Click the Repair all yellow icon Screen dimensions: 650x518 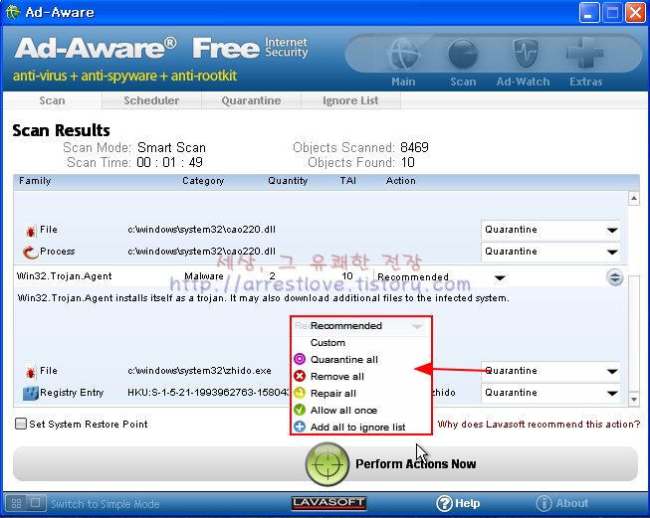(x=300, y=393)
